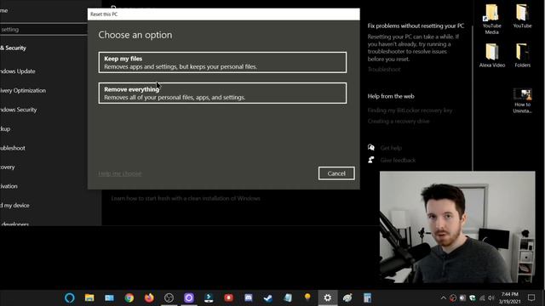Open the volume control in tray
This screenshot has height=306, width=545.
pos(491,297)
